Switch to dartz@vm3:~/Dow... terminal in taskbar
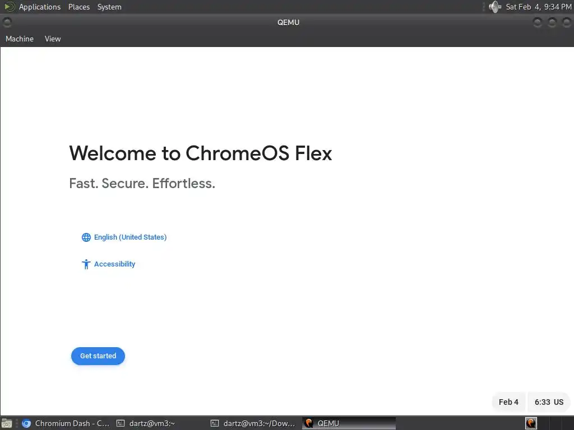Screen dimensions: 574x430 (253, 423)
